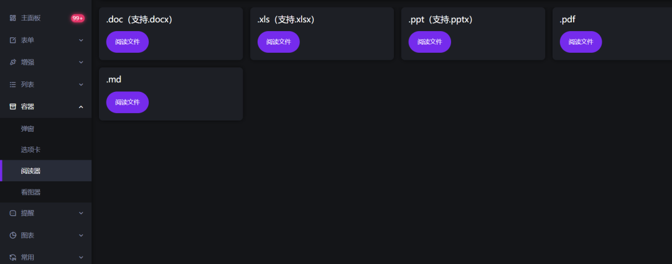Click the refresh icon beside 常用

coord(13,258)
